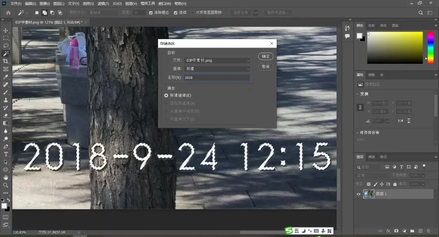
Task: Select the Horizontal Type tool
Action: tap(6, 154)
